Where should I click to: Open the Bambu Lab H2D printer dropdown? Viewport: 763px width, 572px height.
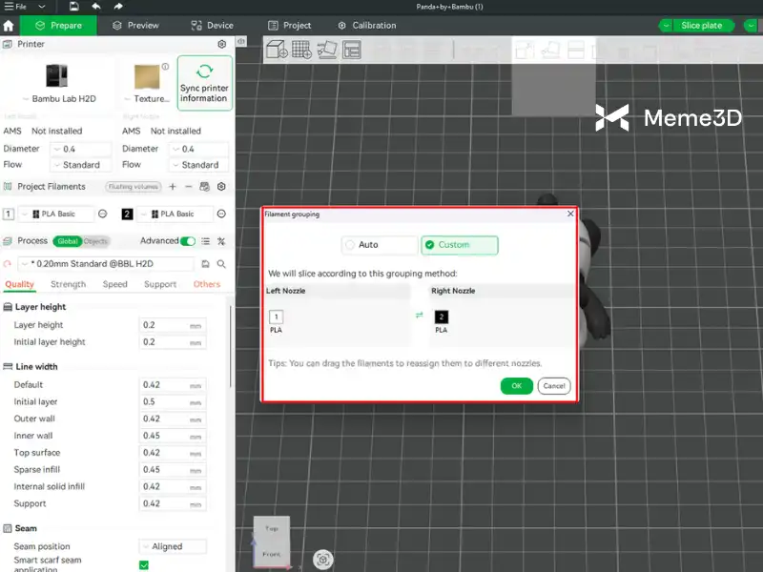pyautogui.click(x=59, y=98)
